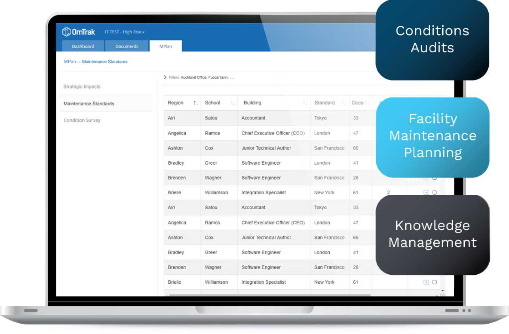The height and width of the screenshot is (334, 509).
Task: Tick the checkbox in the bottom Brielle row
Action: click(434, 282)
